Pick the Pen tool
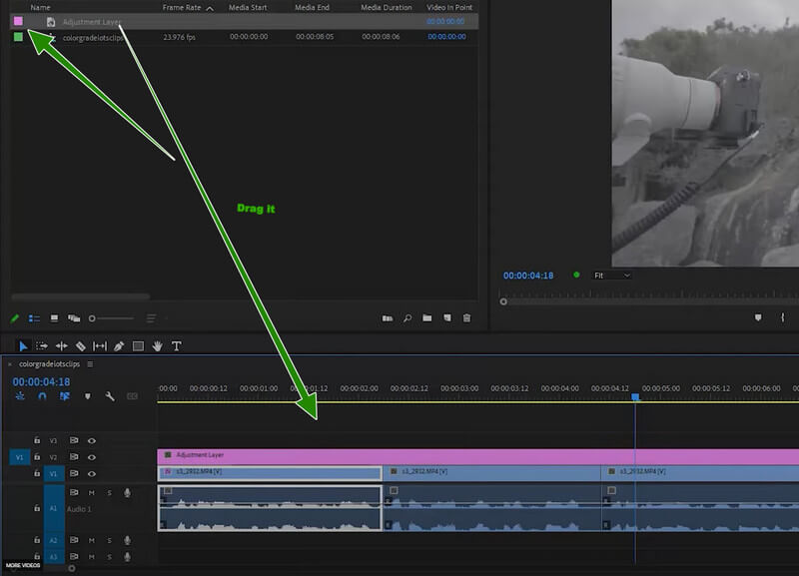This screenshot has height=576, width=799. pyautogui.click(x=119, y=346)
